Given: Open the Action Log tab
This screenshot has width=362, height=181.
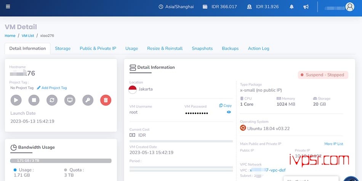Looking at the screenshot, I should click(x=259, y=48).
